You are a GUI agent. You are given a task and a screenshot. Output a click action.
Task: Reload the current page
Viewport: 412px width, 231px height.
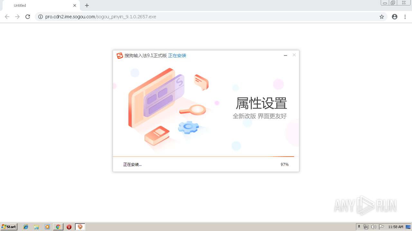pyautogui.click(x=28, y=17)
